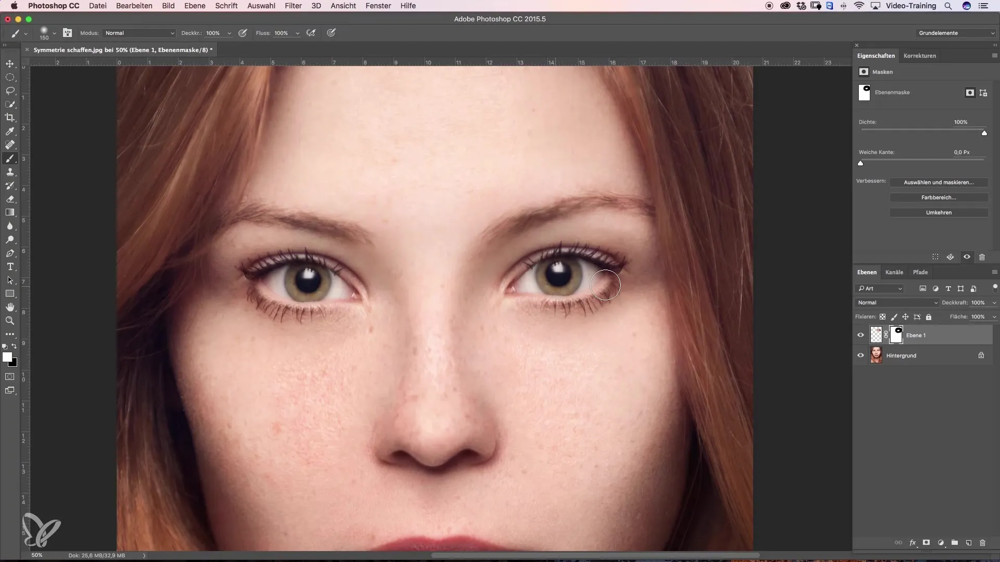Viewport: 1000px width, 562px height.
Task: Select the Crop tool
Action: (x=10, y=118)
